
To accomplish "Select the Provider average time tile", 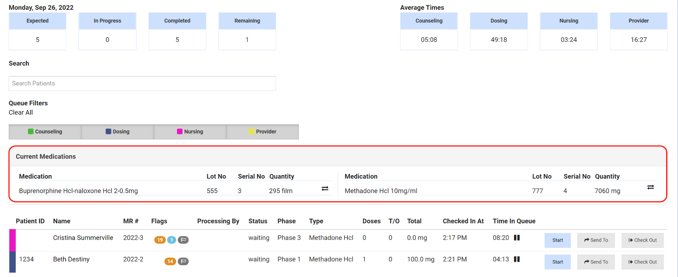I will tap(639, 31).
